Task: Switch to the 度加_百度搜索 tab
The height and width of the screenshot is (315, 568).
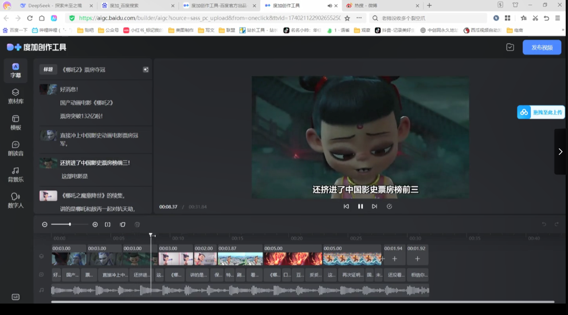Action: pos(138,5)
